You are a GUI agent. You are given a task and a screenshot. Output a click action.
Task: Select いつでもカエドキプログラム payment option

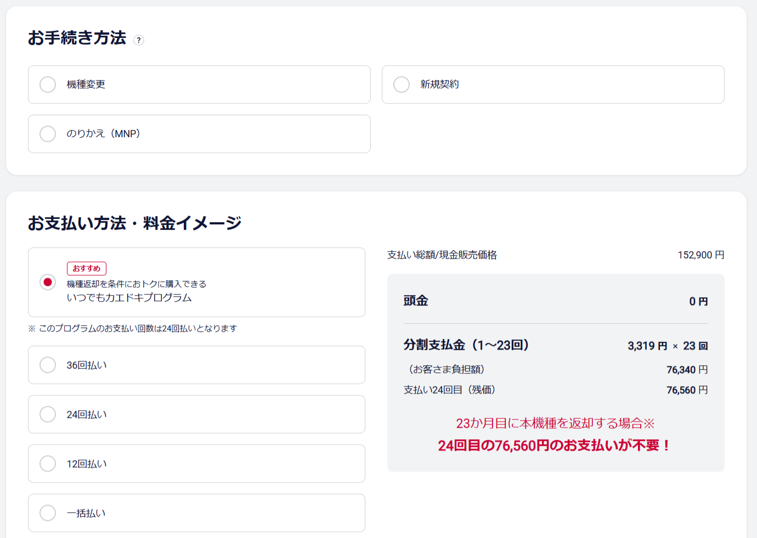click(48, 282)
